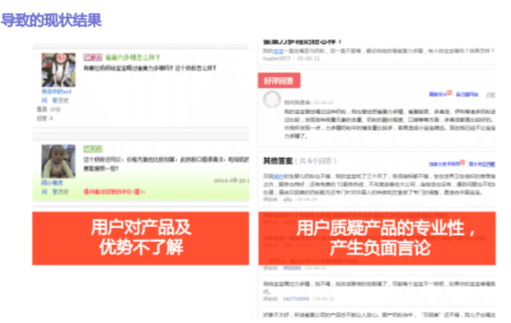Image resolution: width=511 pixels, height=323 pixels.
Task: Click the red banner 用户对产品及优势不了解
Action: pos(141,238)
